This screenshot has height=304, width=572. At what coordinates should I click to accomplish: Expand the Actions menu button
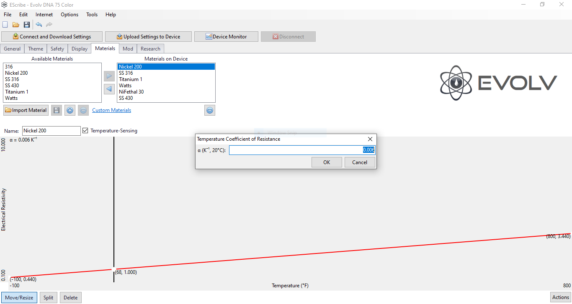[560, 297]
